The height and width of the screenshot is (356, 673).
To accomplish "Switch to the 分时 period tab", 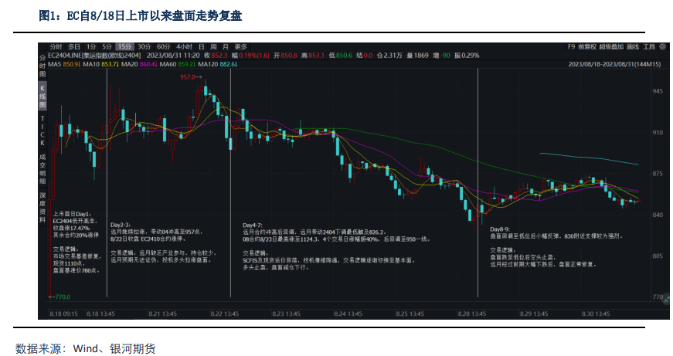I will [x=56, y=47].
